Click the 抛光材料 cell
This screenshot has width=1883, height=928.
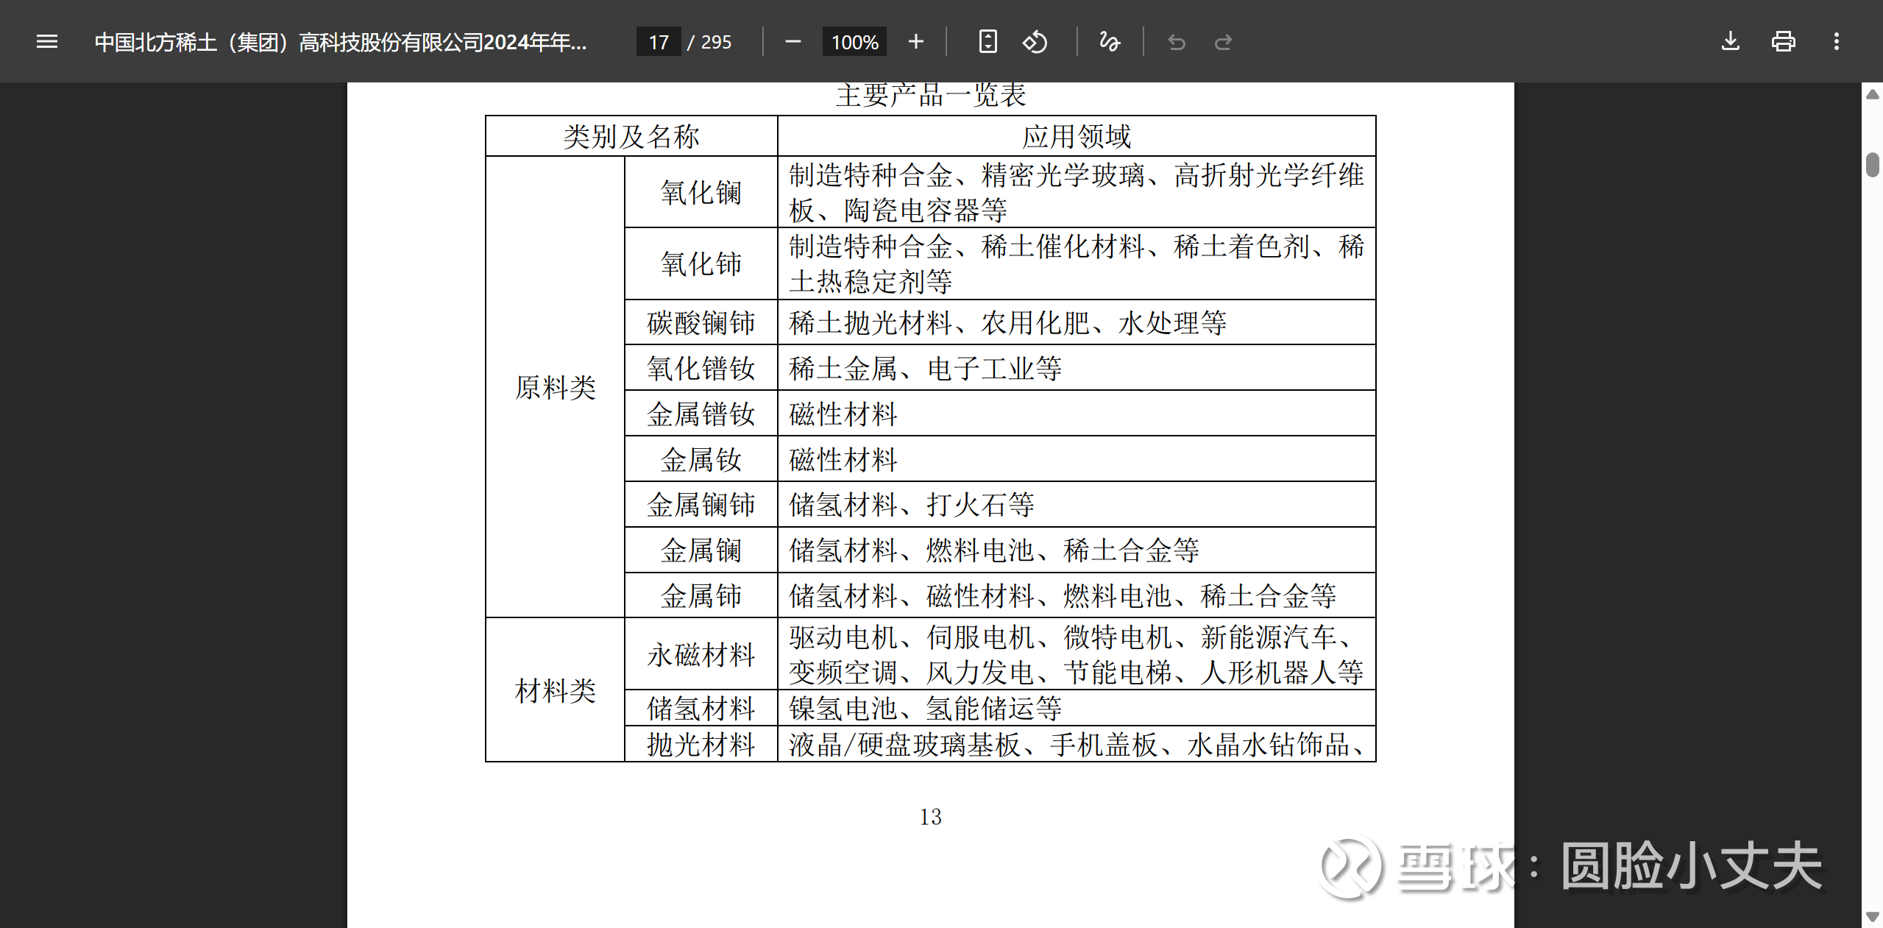[701, 744]
